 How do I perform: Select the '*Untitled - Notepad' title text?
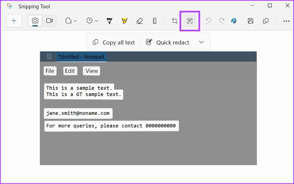pyautogui.click(x=81, y=57)
